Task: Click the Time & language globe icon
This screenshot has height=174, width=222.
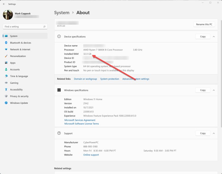Action: [6, 76]
